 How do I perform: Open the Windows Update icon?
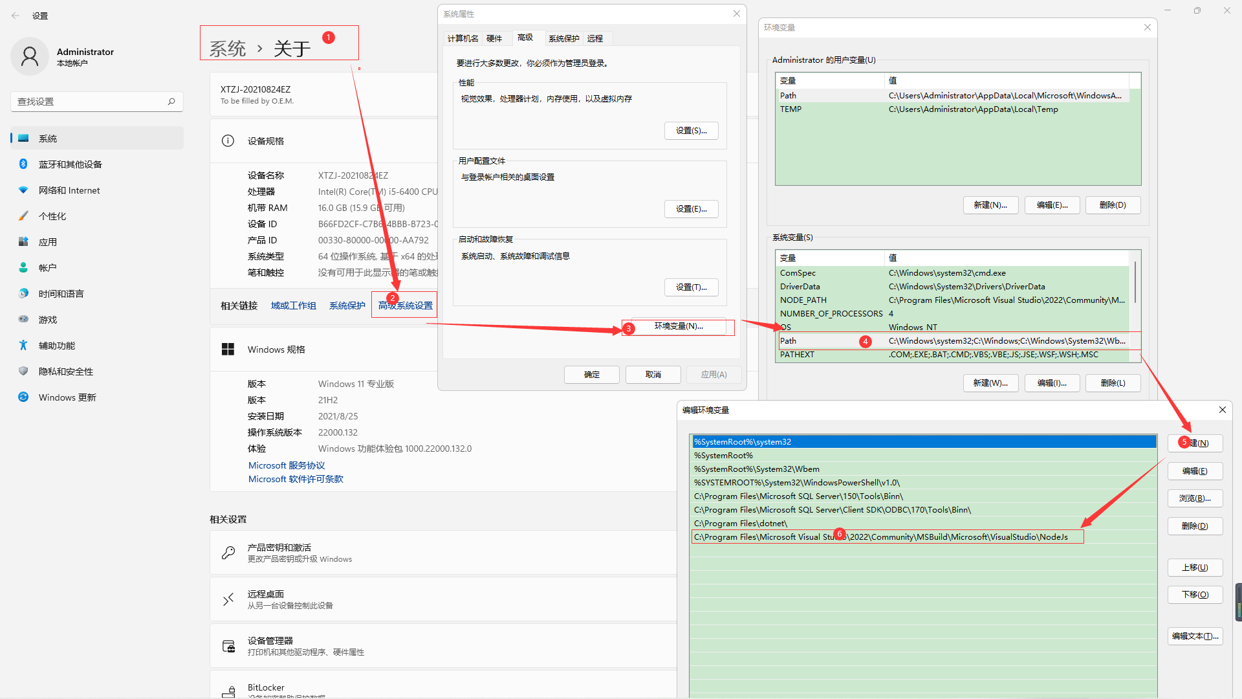23,397
